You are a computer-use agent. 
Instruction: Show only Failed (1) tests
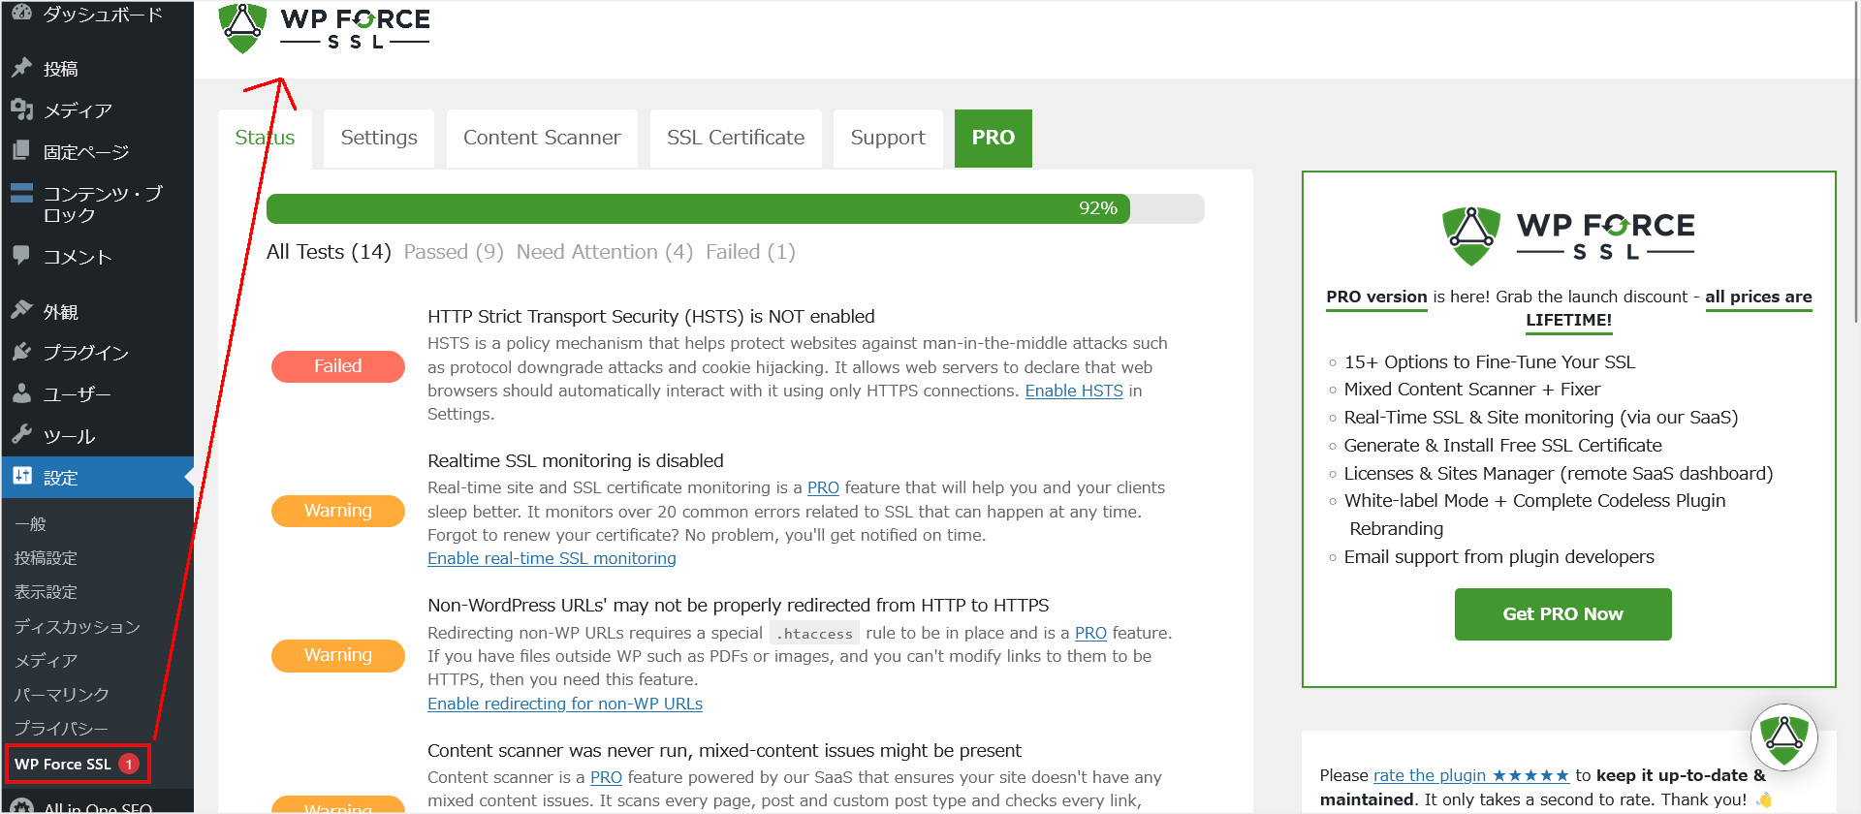pyautogui.click(x=750, y=252)
